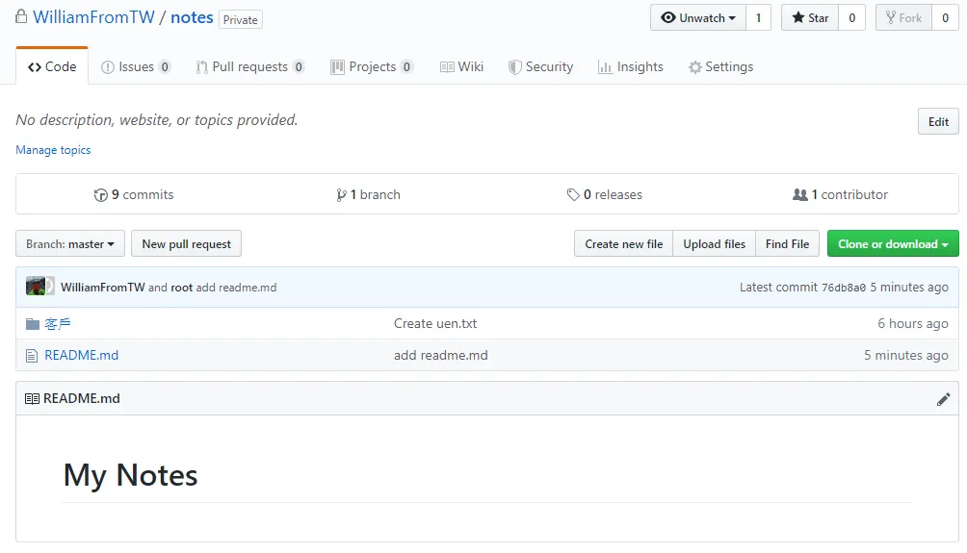967x553 pixels.
Task: Star this repository
Action: (x=810, y=18)
